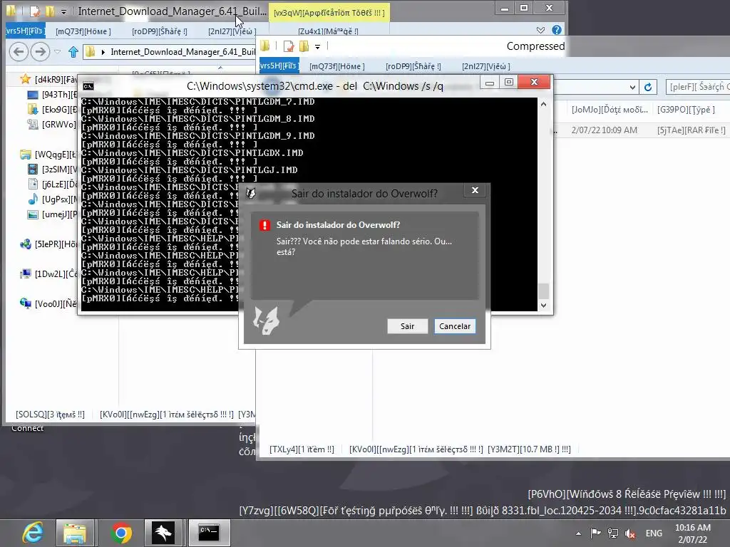Open clock showing 10:16 AM
The width and height of the screenshot is (730, 547).
(693, 533)
